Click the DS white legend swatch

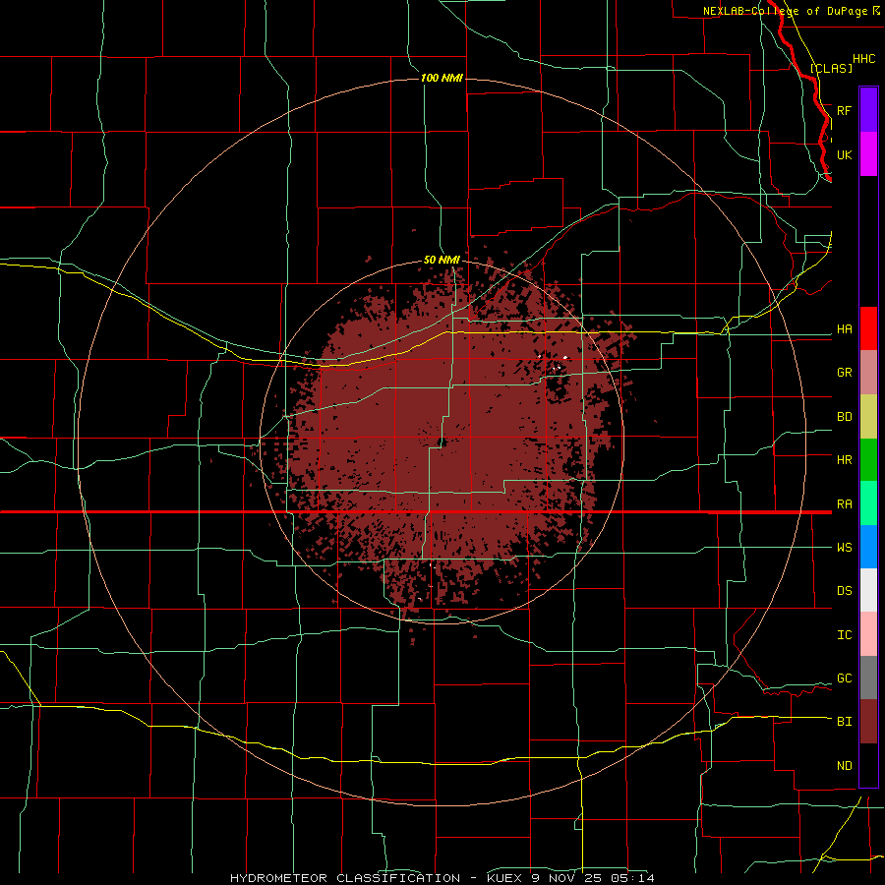coord(868,590)
